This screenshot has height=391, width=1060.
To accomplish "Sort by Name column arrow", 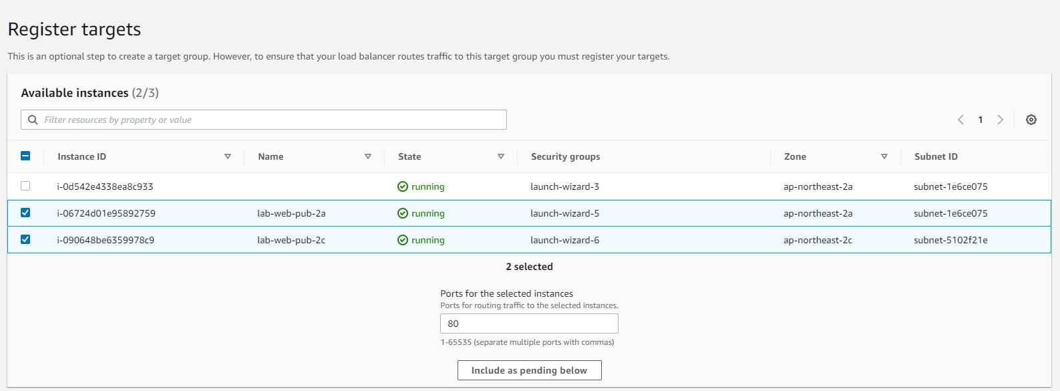I will tap(368, 156).
